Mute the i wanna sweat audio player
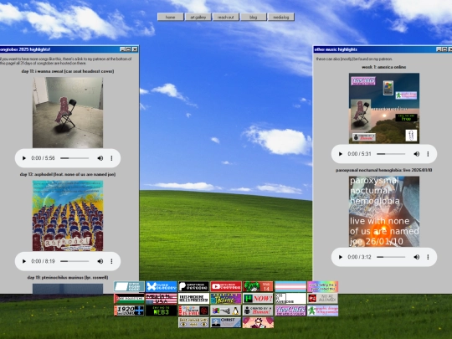This screenshot has height=339, width=452. click(x=100, y=158)
